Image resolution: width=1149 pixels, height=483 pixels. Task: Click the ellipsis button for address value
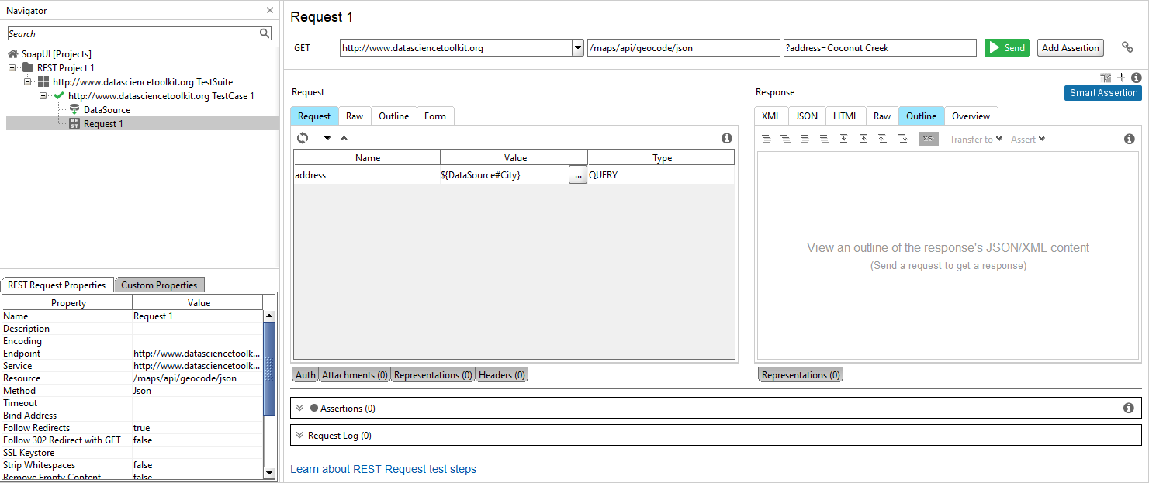point(577,175)
